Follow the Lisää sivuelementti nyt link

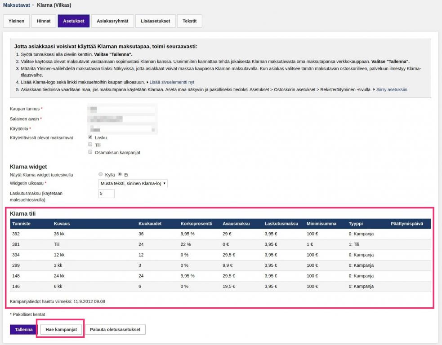pyautogui.click(x=172, y=82)
